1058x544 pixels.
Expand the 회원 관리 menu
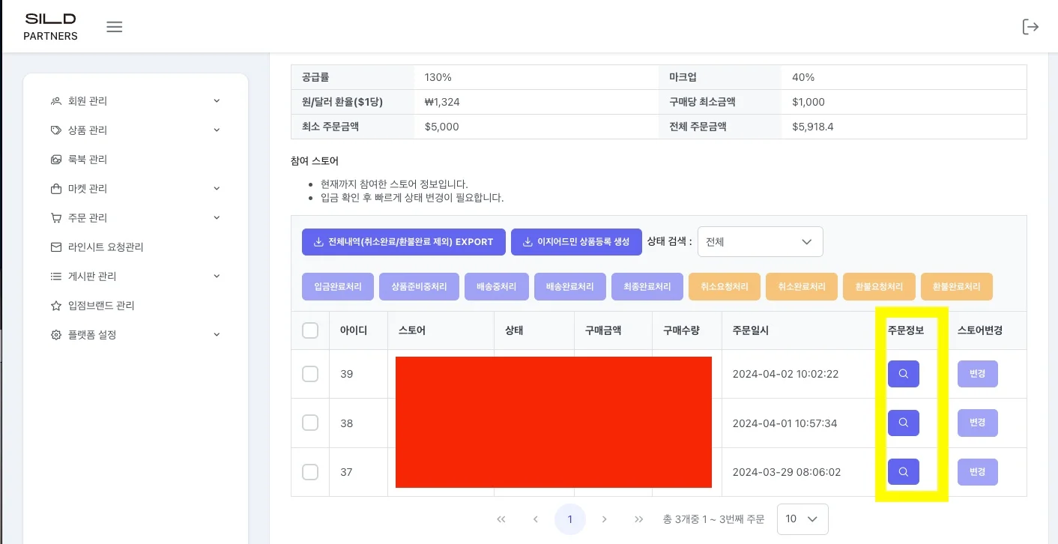135,101
